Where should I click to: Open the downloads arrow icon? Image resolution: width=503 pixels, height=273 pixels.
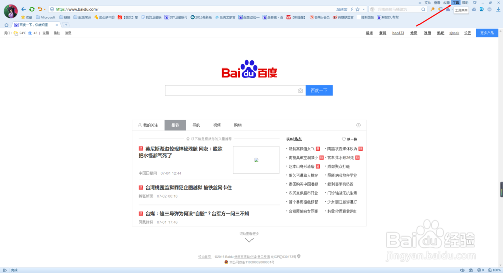coord(498,9)
